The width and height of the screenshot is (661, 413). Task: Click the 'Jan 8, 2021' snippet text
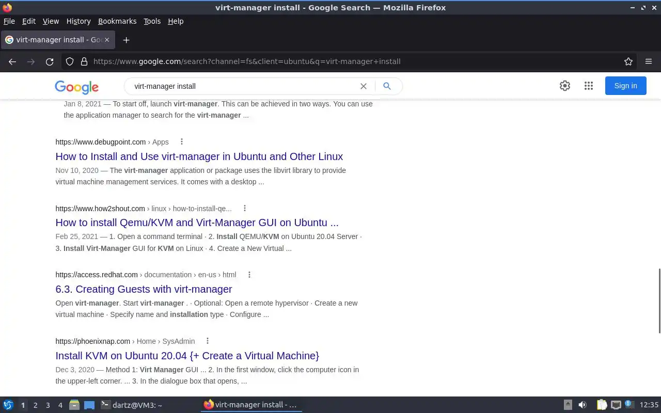click(x=83, y=104)
